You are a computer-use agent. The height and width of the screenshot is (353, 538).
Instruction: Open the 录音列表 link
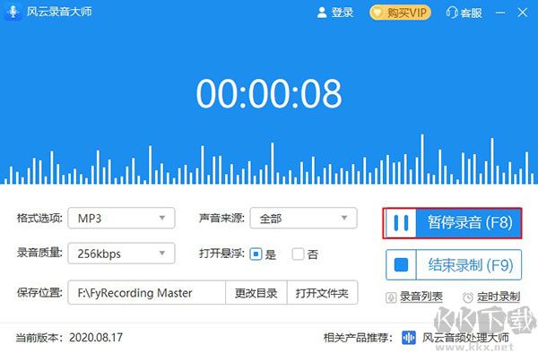point(421,297)
